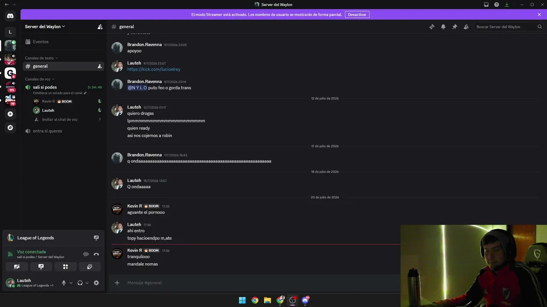This screenshot has width=547, height=307.
Task: Open the kick.com/lucioelrey link
Action: tap(154, 70)
